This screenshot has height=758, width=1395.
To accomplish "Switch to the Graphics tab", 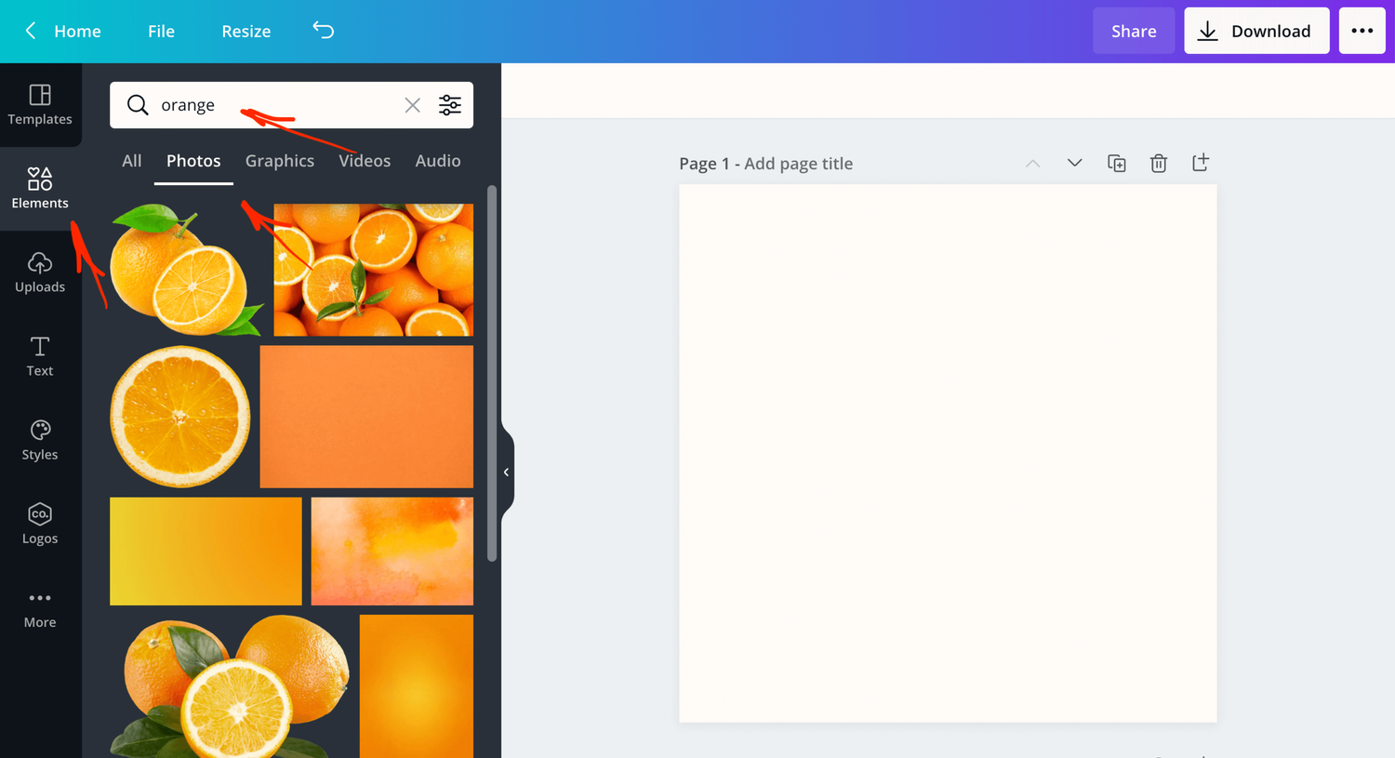I will (279, 160).
